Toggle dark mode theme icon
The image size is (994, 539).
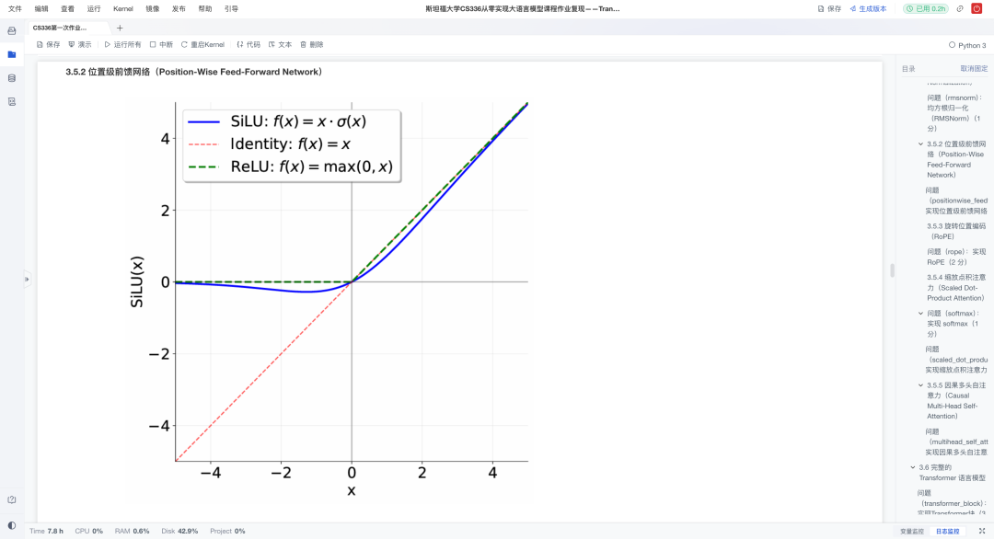[x=11, y=526]
